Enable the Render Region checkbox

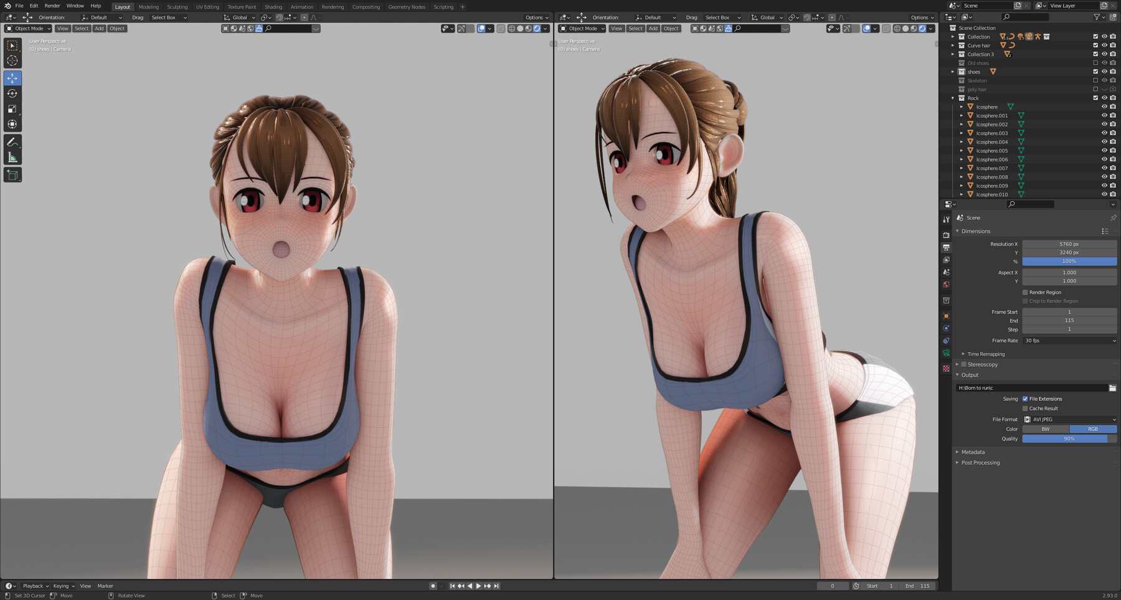tap(1025, 292)
